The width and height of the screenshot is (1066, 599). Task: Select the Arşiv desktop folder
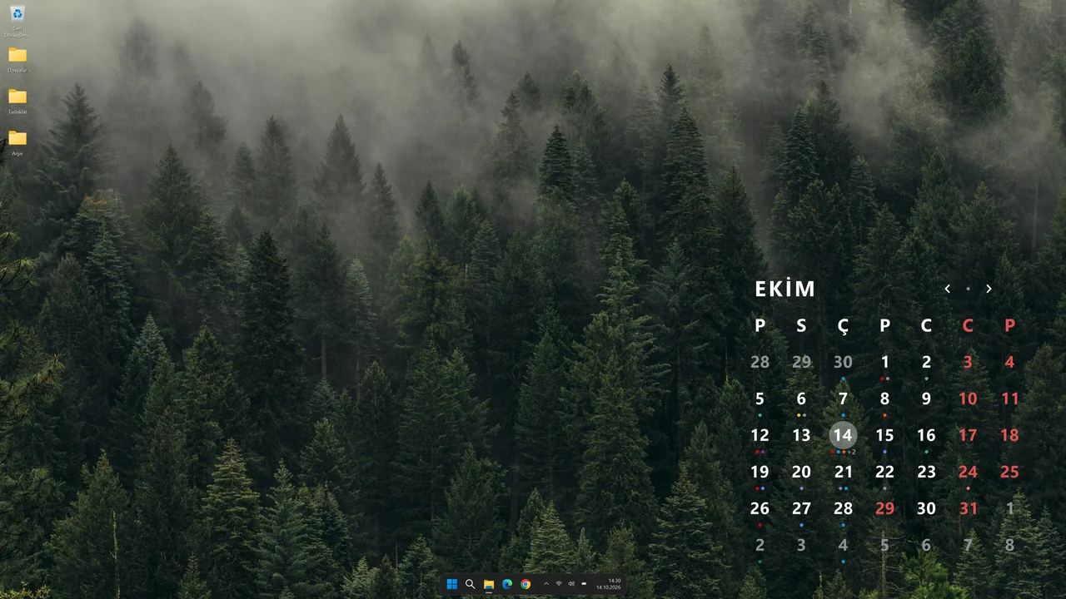17,143
